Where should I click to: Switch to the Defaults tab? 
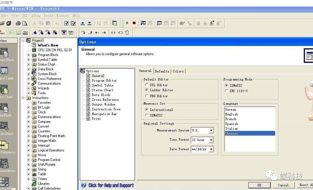point(162,71)
